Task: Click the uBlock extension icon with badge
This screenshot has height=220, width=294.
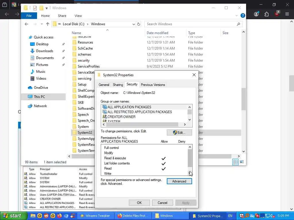Action: tap(277, 13)
